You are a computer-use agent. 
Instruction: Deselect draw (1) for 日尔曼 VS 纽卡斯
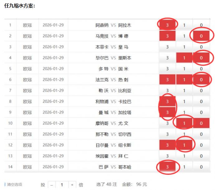184,145
